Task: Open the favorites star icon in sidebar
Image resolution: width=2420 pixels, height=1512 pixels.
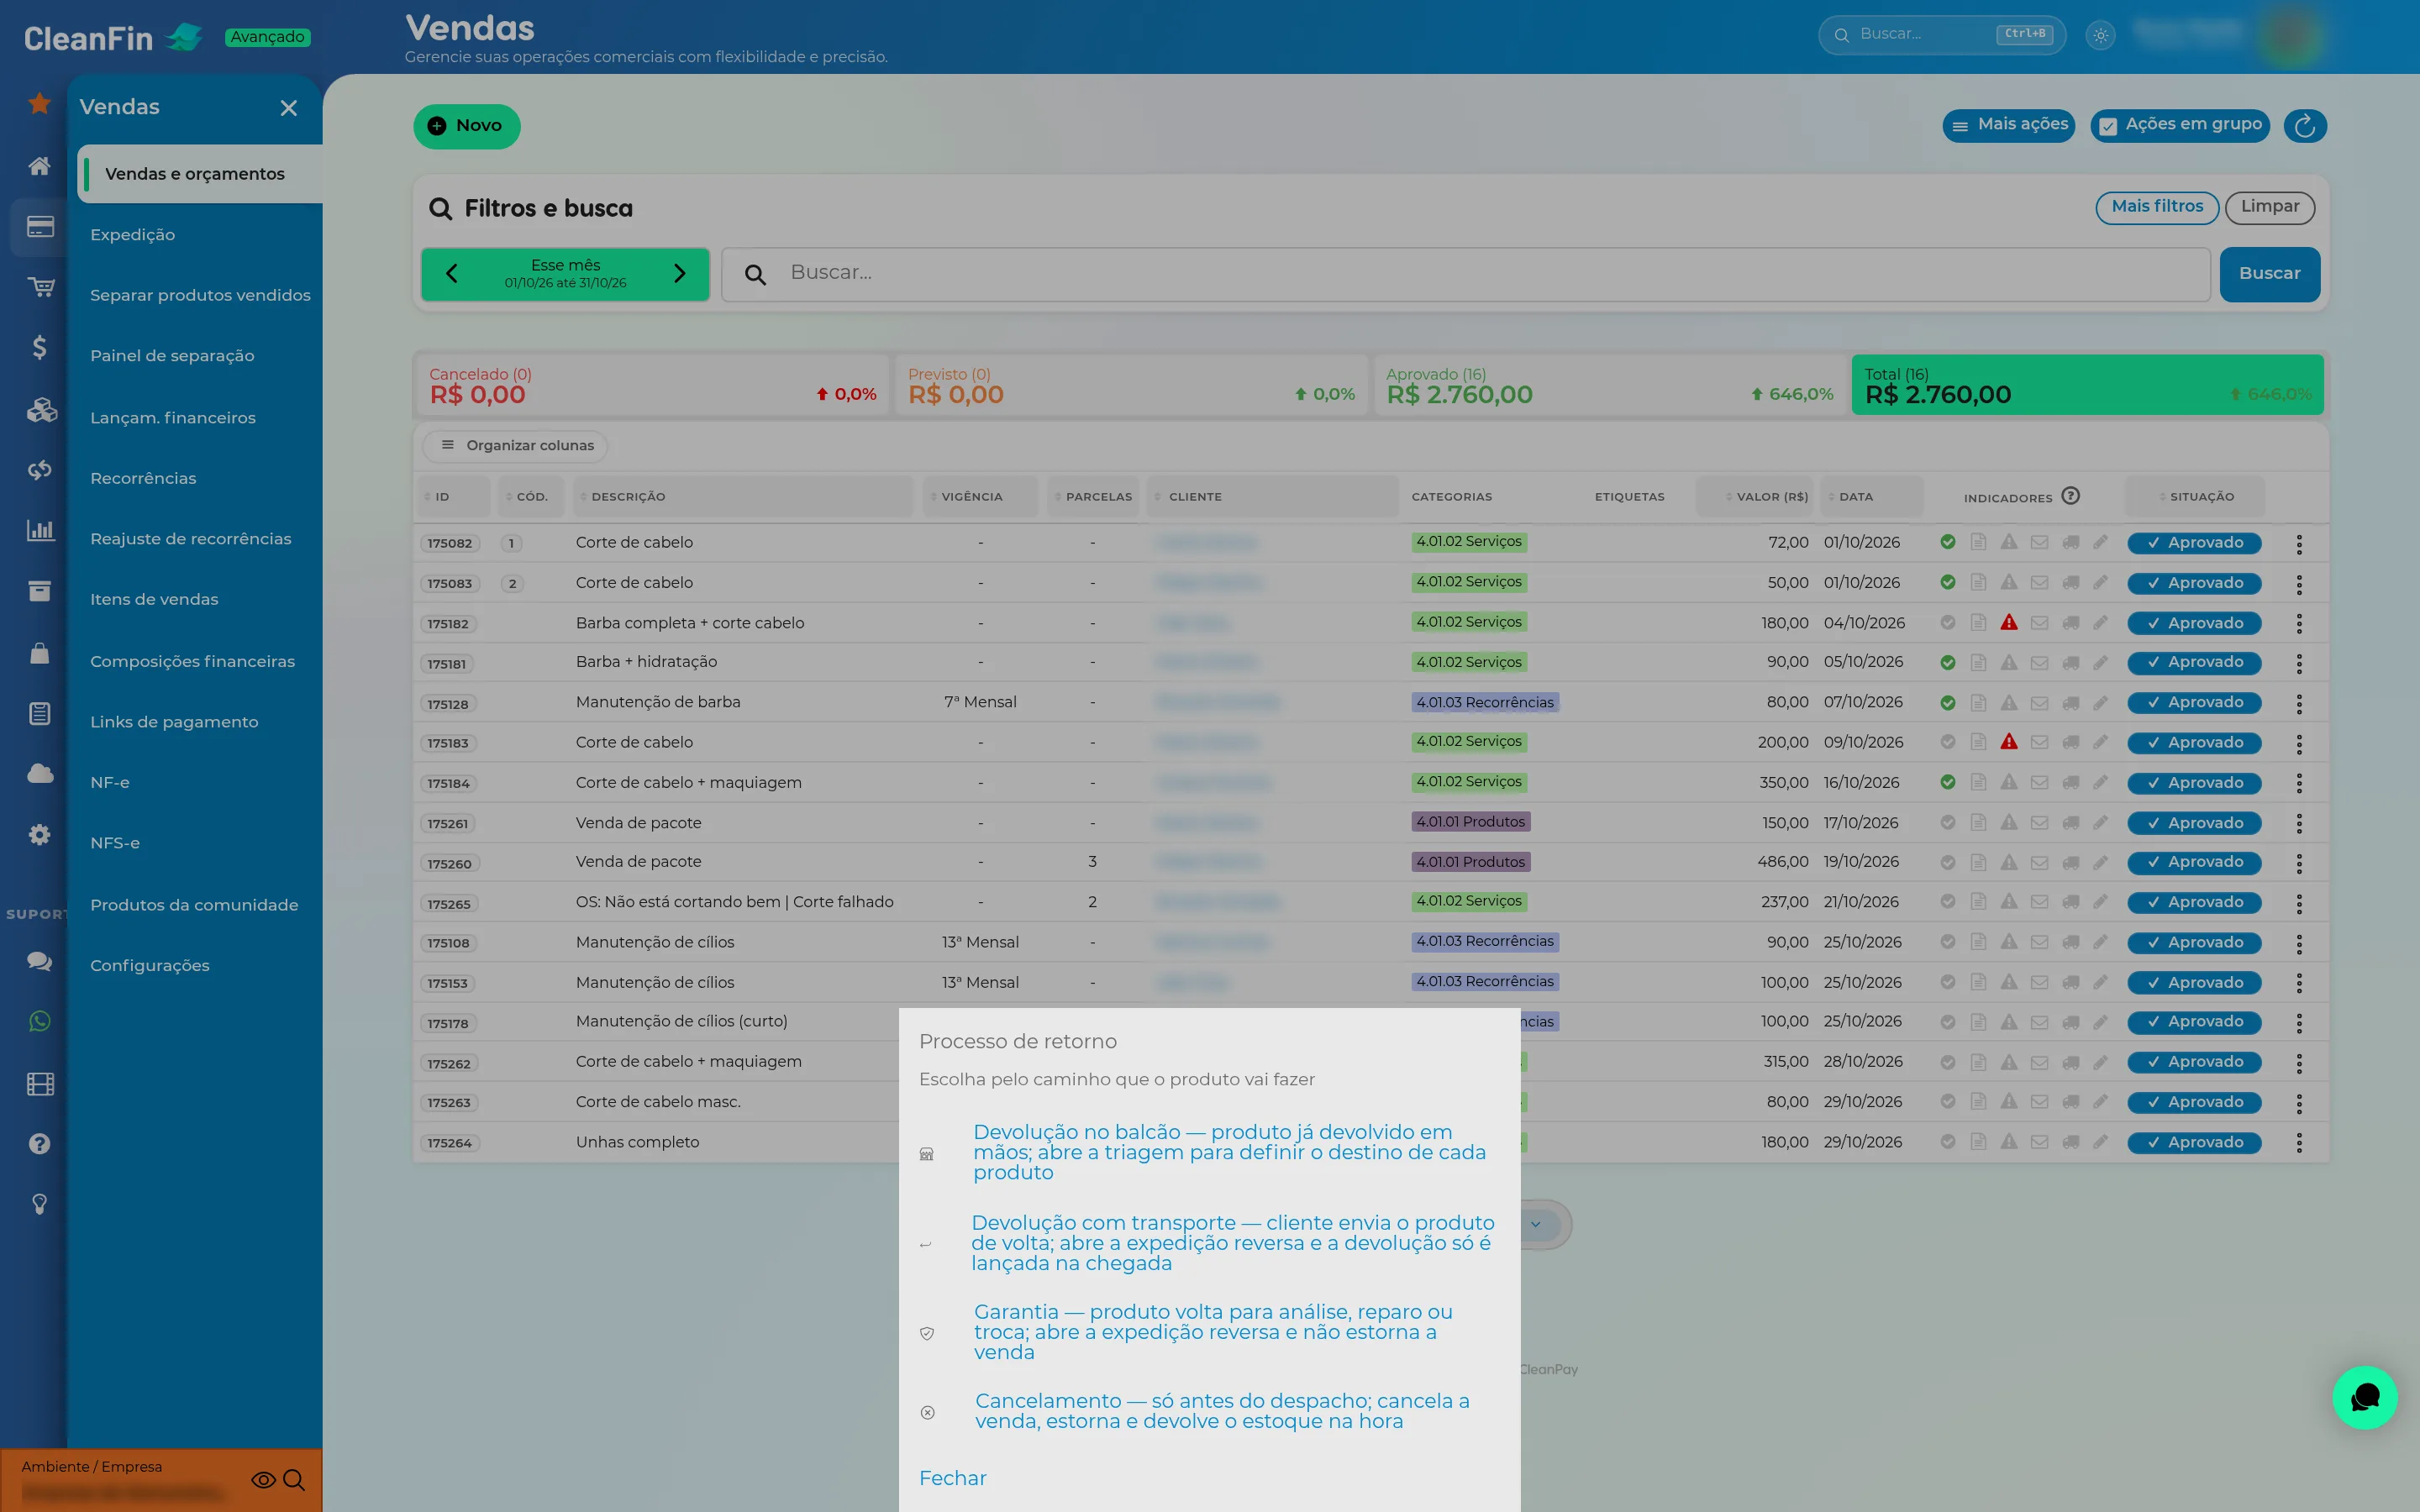Action: tap(39, 104)
